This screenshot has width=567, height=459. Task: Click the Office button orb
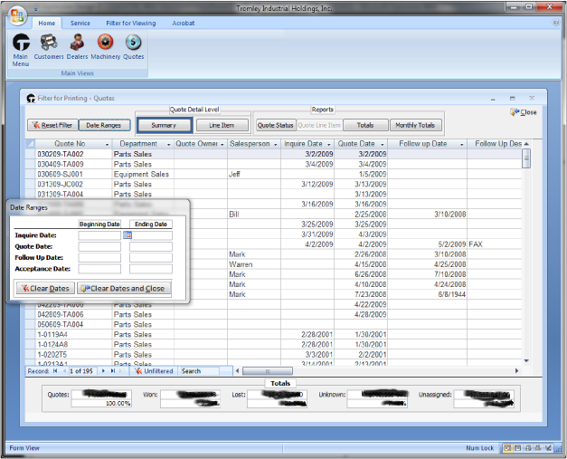point(17,16)
